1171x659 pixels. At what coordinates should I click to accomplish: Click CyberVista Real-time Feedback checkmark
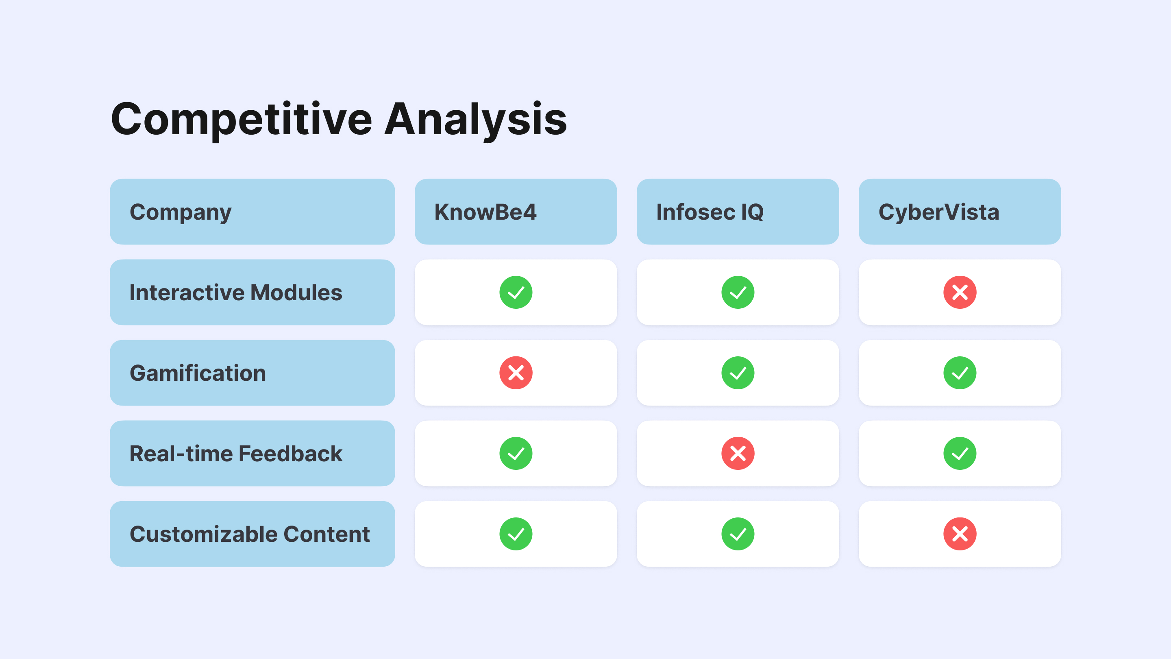coord(960,454)
